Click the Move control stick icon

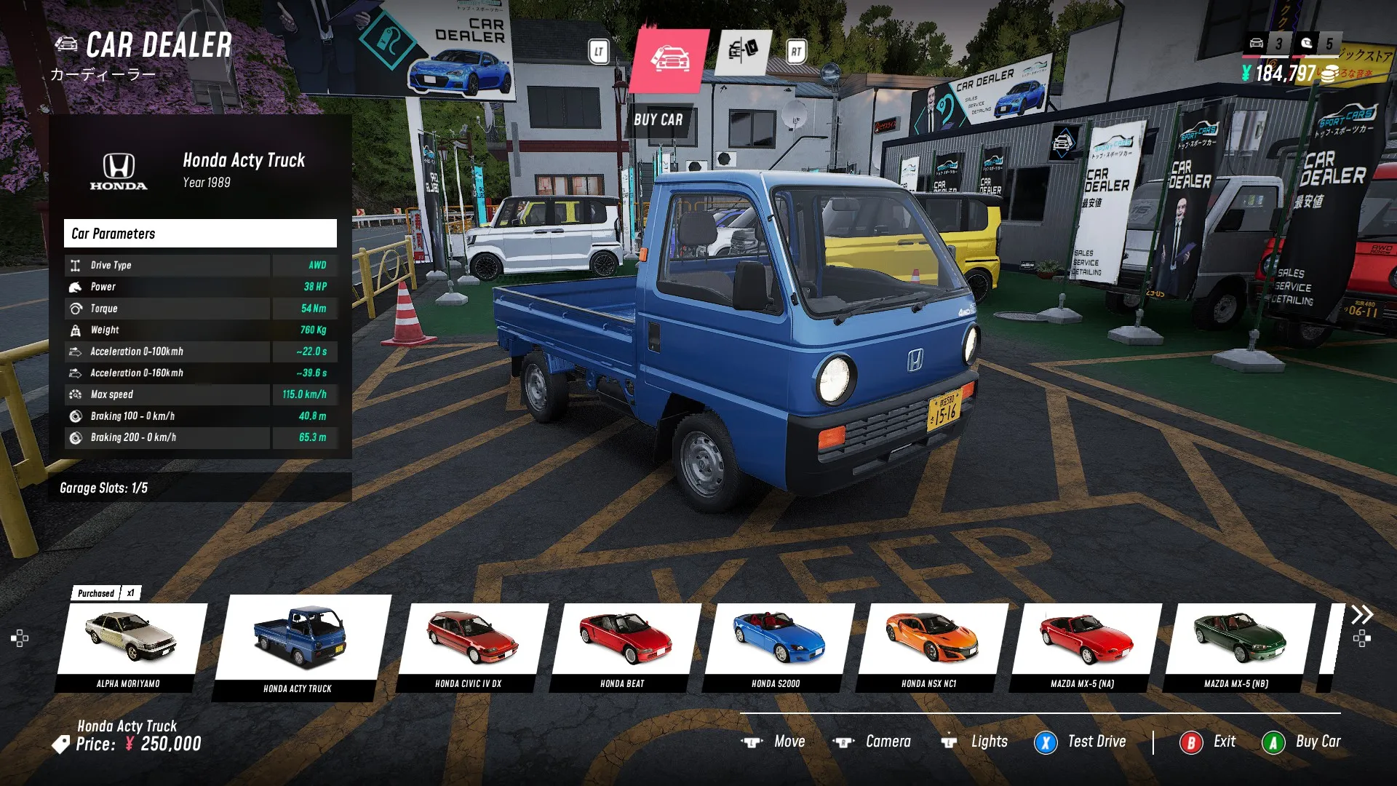coord(752,742)
